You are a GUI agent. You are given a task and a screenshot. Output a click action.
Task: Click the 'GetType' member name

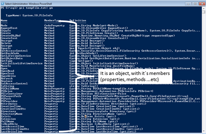coord(7,61)
